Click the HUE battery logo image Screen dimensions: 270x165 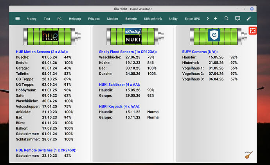[52, 37]
